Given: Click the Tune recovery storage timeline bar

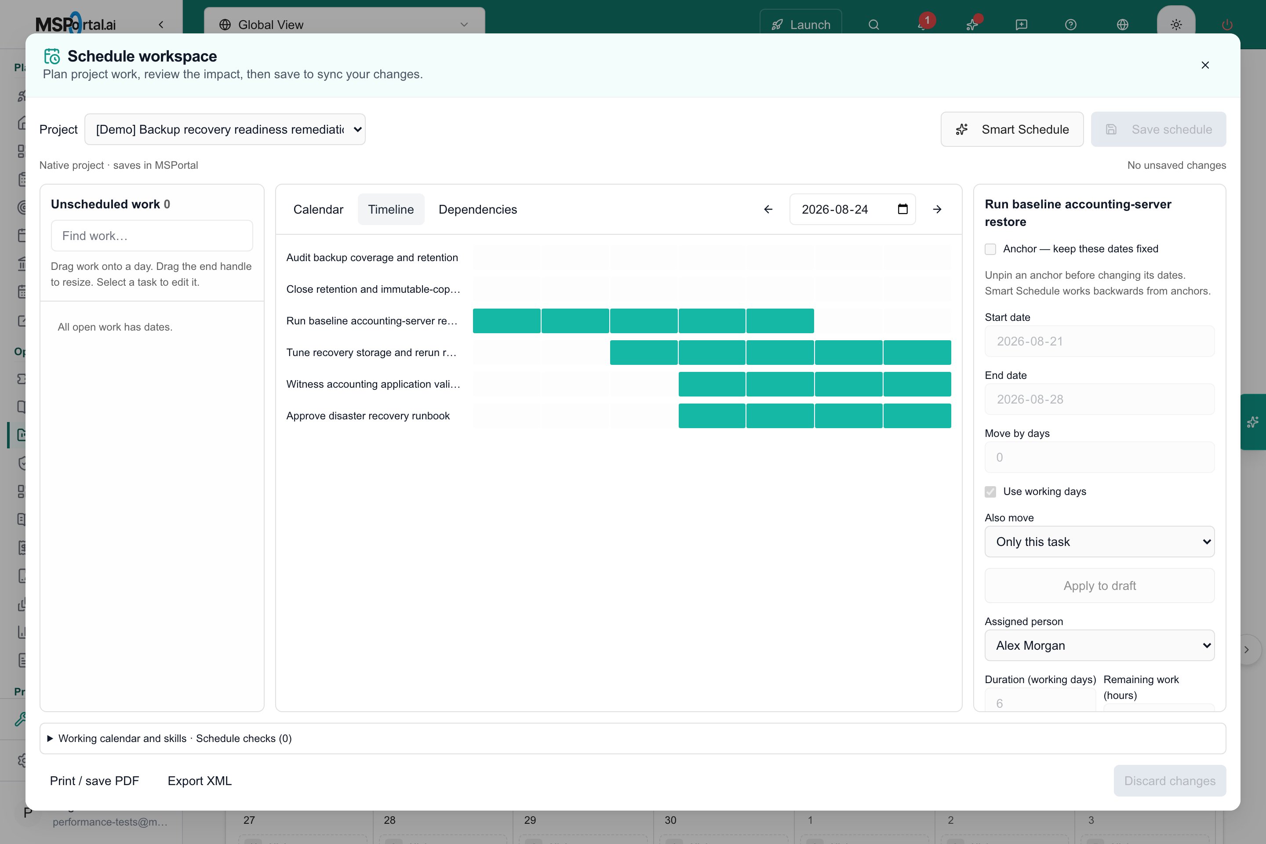Looking at the screenshot, I should 781,353.
